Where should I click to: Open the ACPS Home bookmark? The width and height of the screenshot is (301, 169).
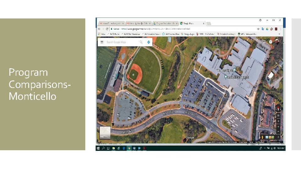point(113,34)
